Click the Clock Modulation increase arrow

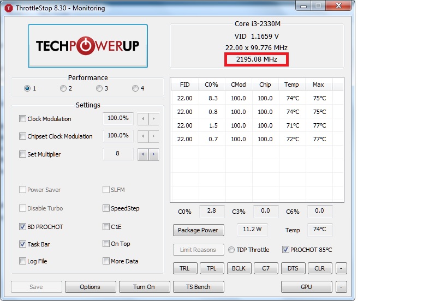pyautogui.click(x=154, y=119)
